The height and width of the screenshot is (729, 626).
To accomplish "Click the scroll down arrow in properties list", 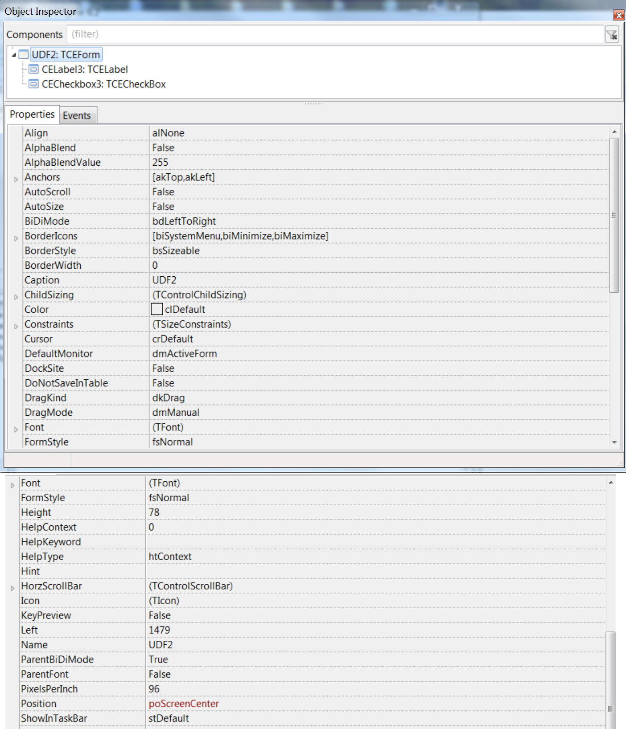I will 614,442.
